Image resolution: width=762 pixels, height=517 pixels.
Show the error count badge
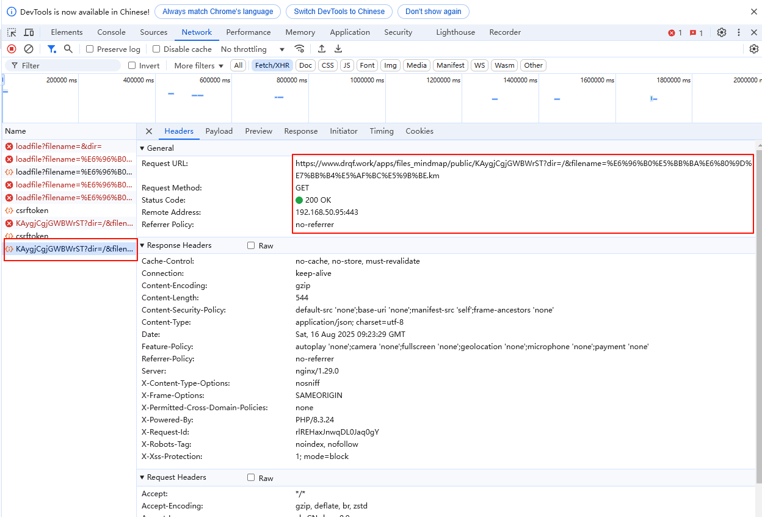click(675, 33)
